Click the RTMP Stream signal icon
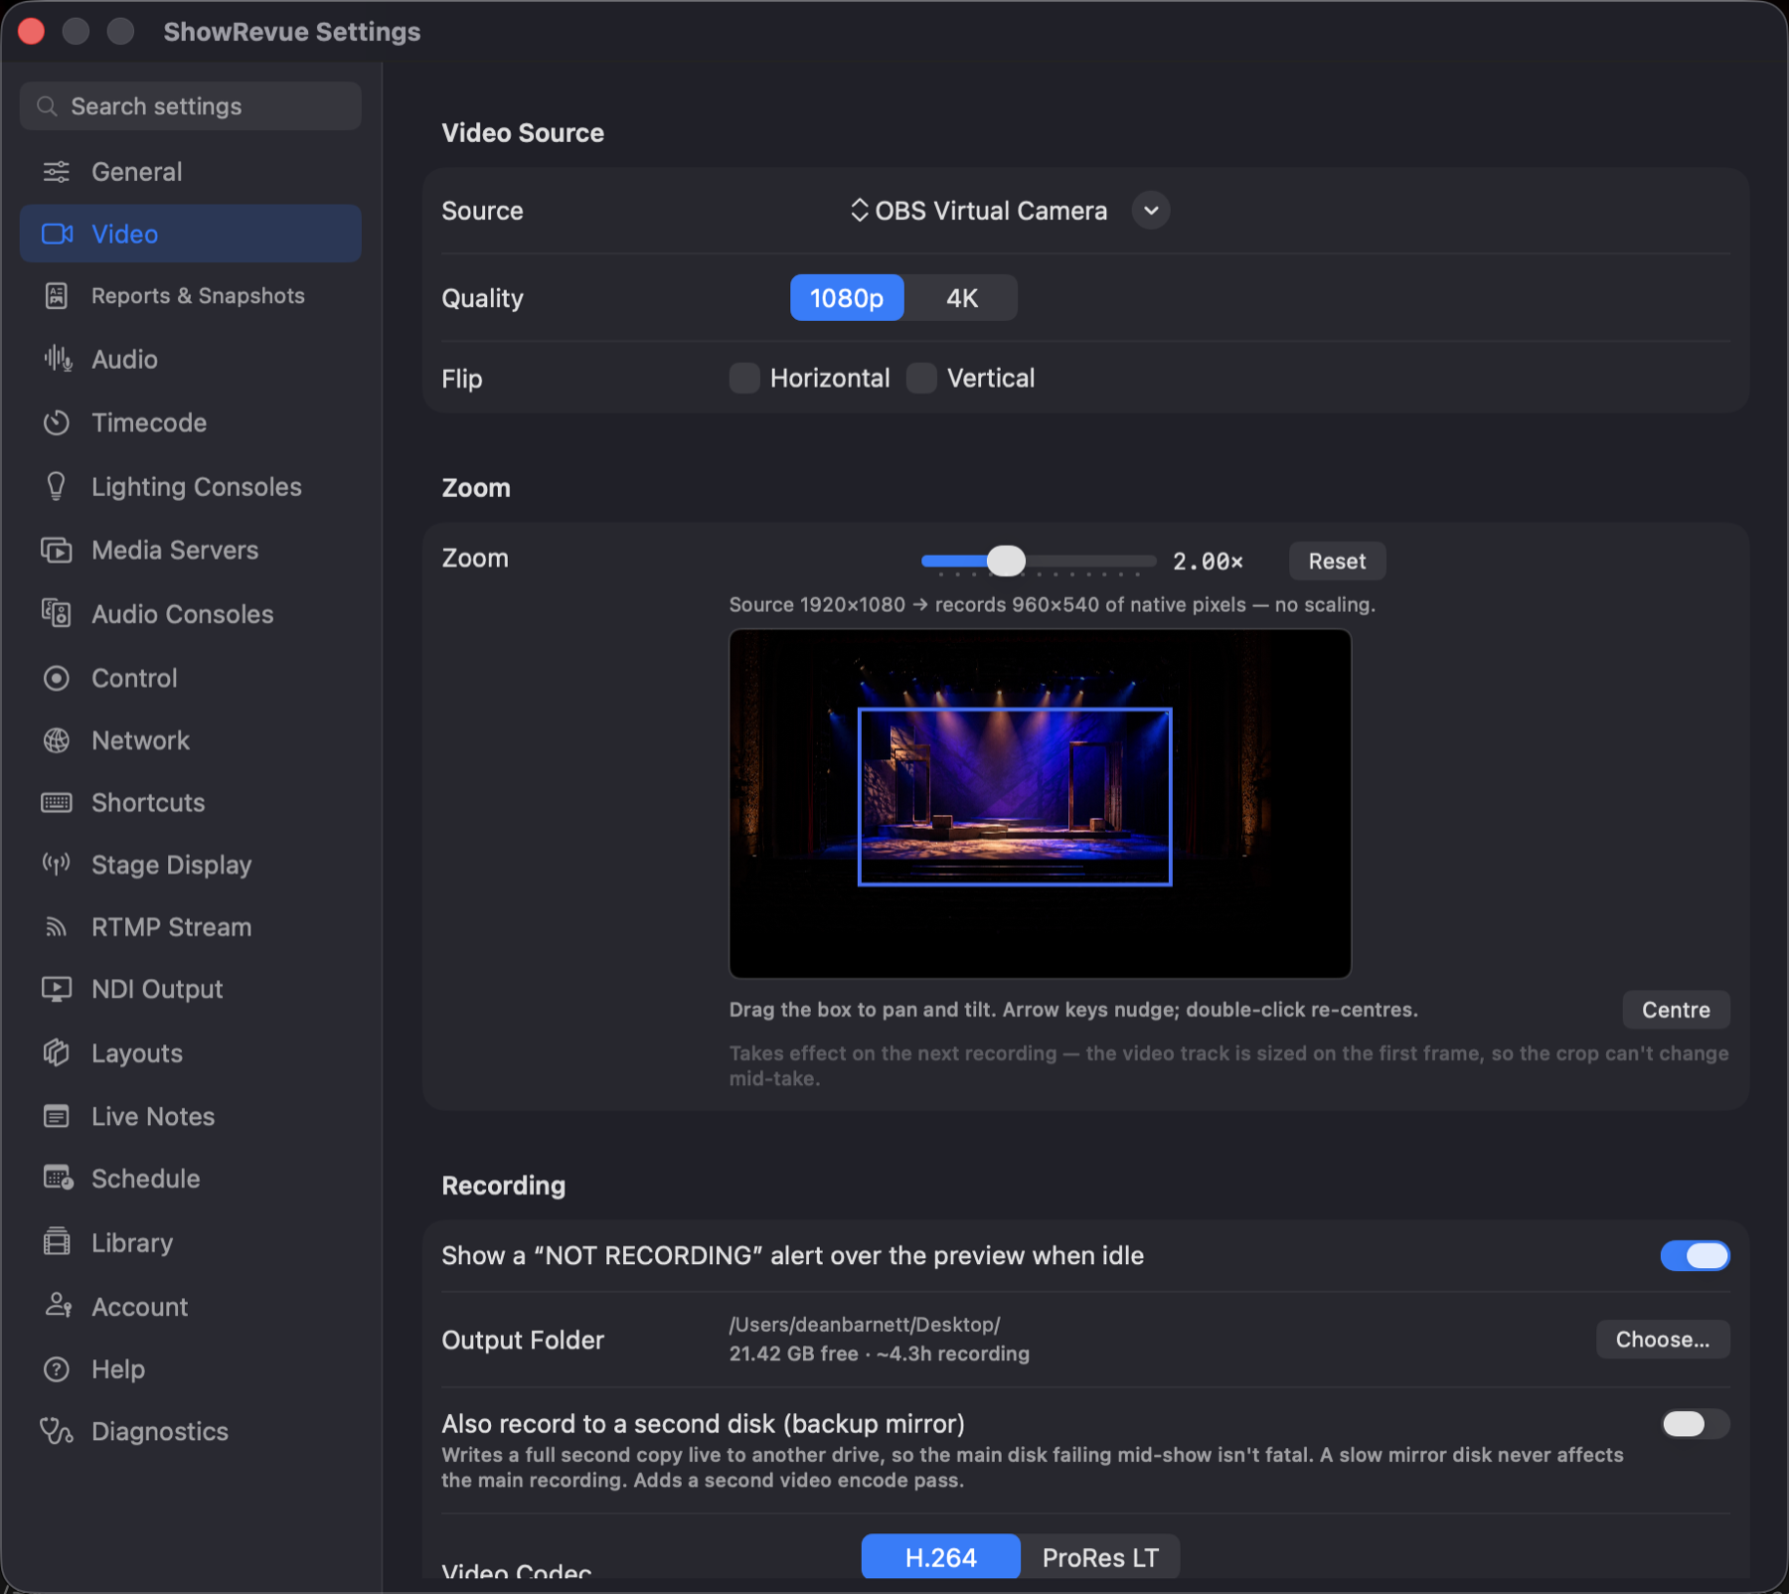The image size is (1789, 1594). point(57,927)
